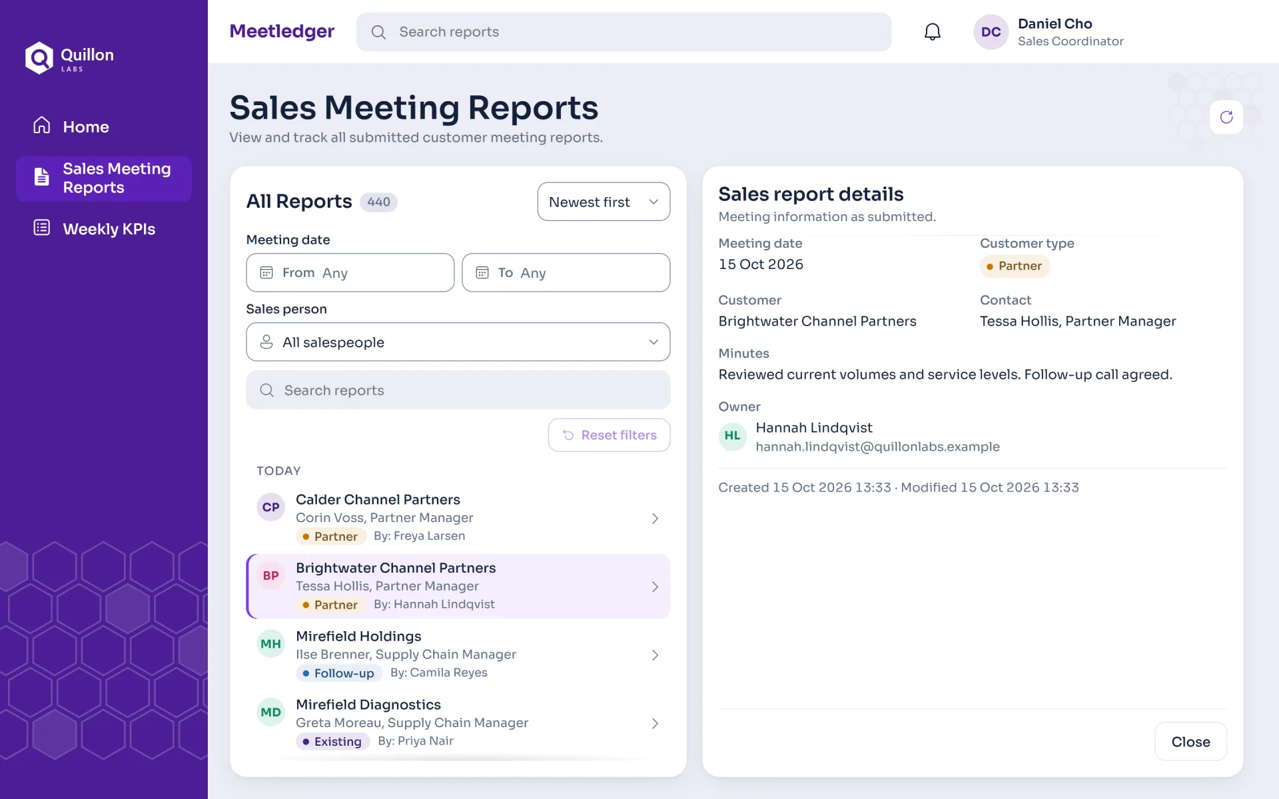The width and height of the screenshot is (1279, 799).
Task: Open Weekly KPIs in sidebar
Action: pos(104,229)
